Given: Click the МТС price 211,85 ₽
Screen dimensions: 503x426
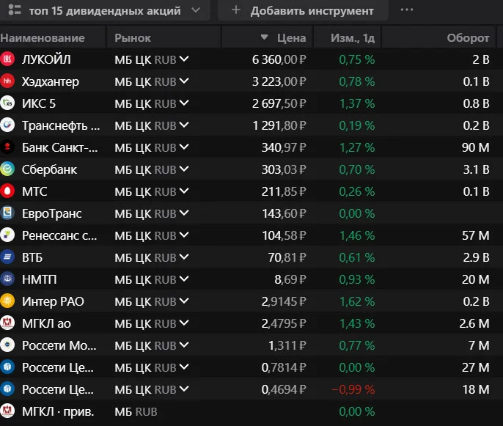Looking at the screenshot, I should [284, 191].
